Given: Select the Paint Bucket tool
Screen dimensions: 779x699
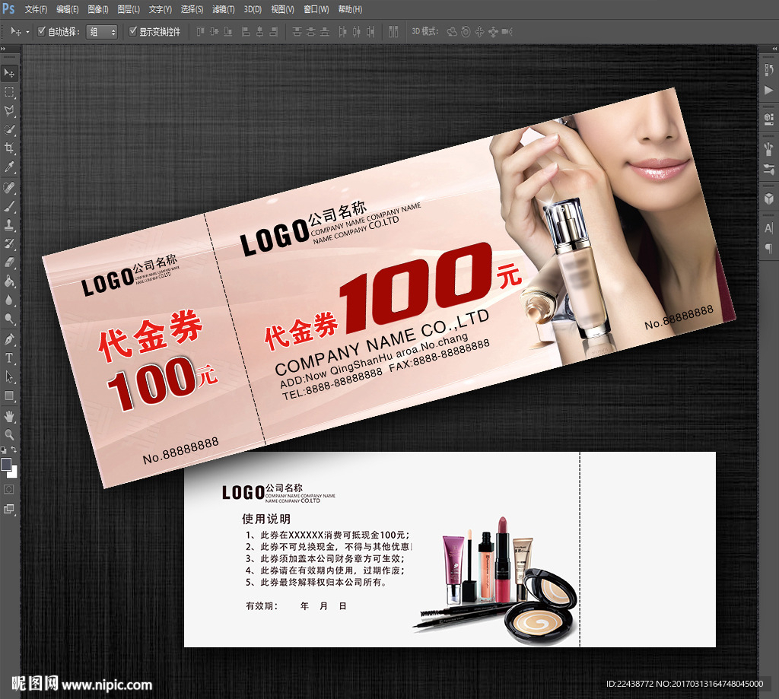Looking at the screenshot, I should [9, 281].
